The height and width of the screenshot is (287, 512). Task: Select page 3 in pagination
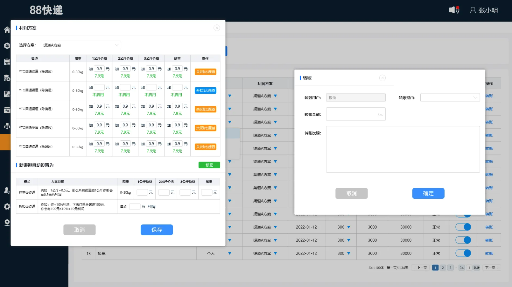point(450,268)
